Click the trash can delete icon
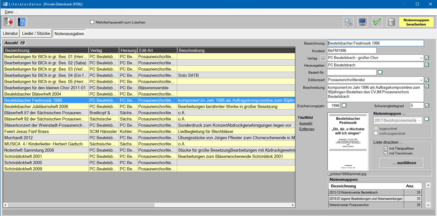The height and width of the screenshot is (216, 437). (391, 22)
